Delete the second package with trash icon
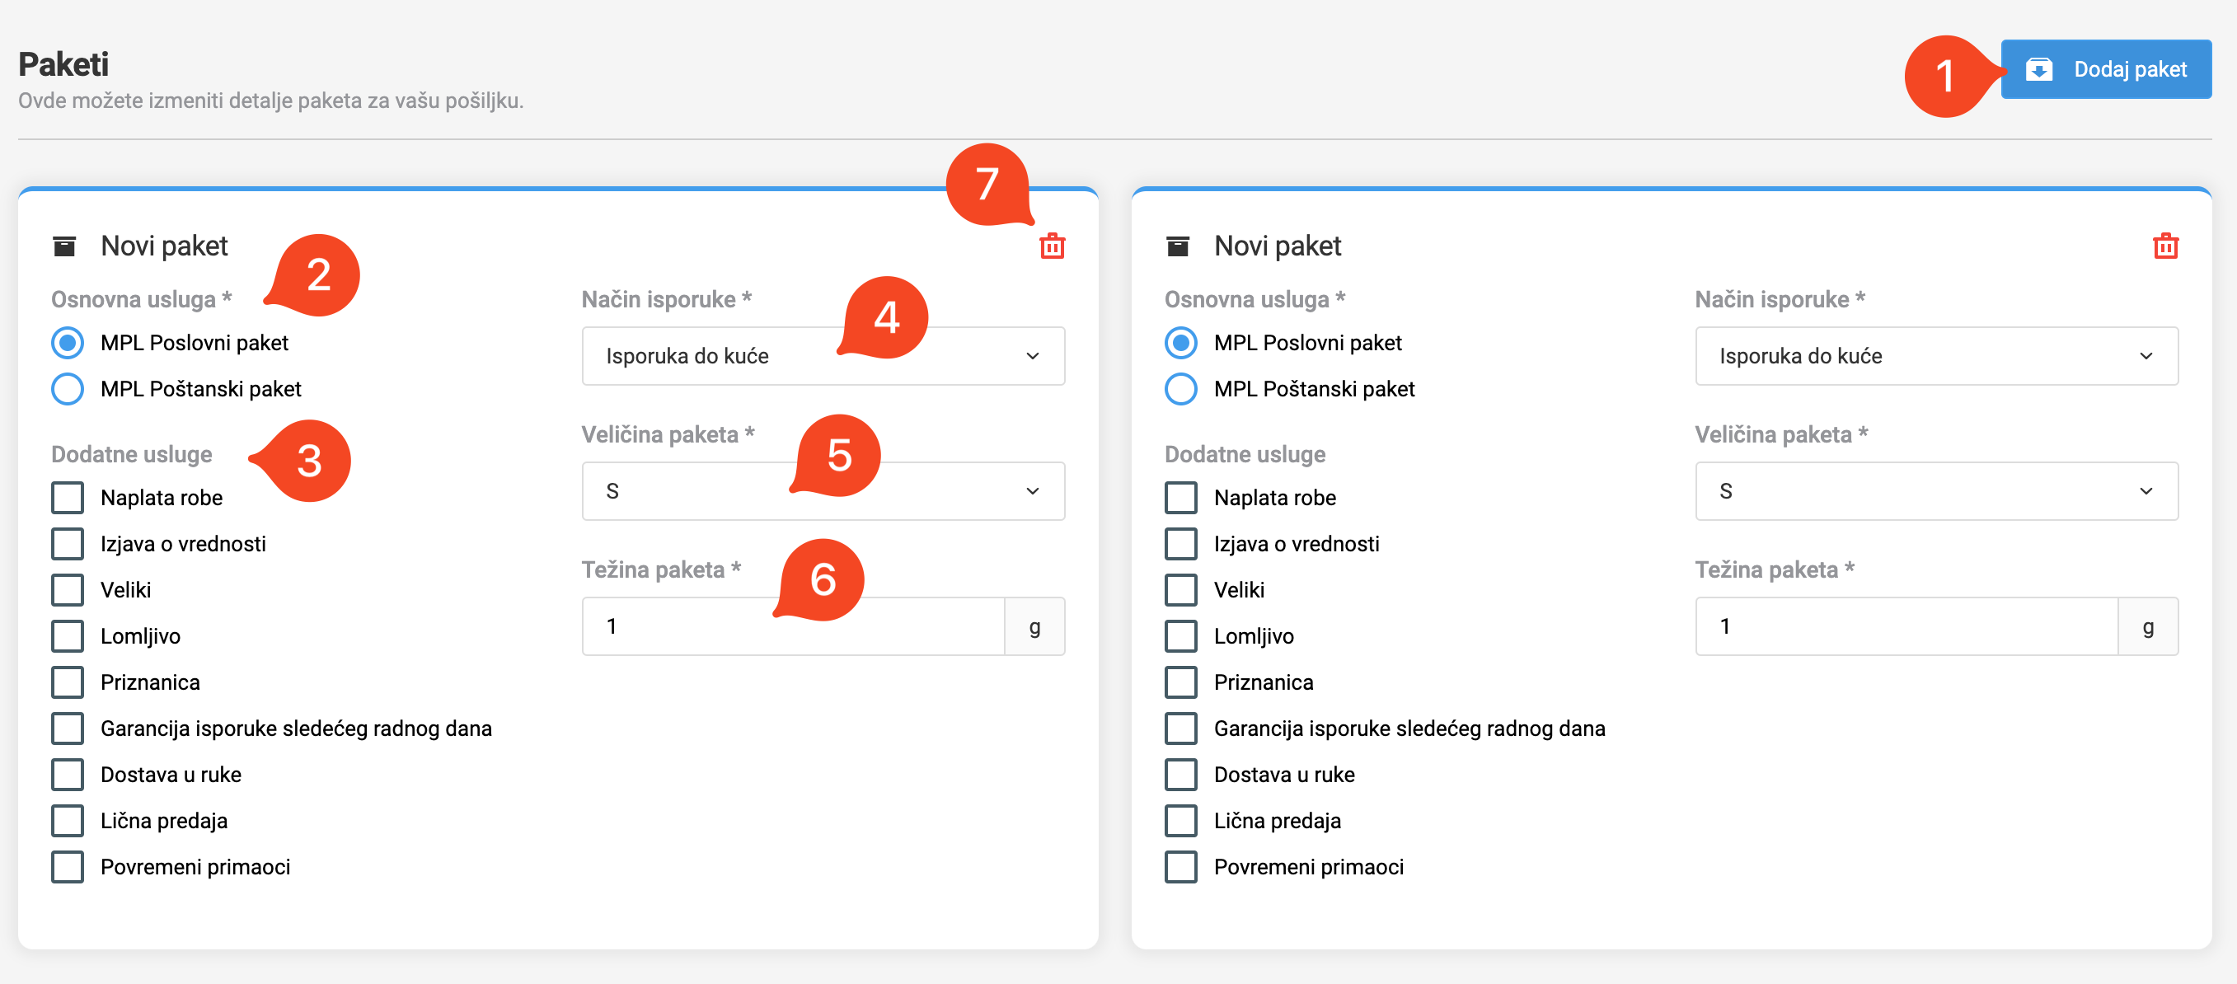 tap(2165, 246)
